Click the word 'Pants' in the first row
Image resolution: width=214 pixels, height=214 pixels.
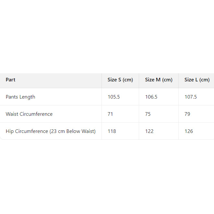tap(12, 97)
